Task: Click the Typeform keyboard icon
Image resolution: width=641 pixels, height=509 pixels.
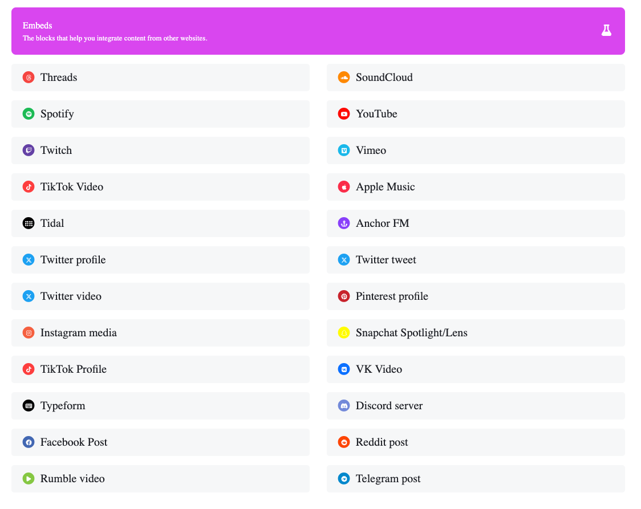Action: click(x=29, y=406)
